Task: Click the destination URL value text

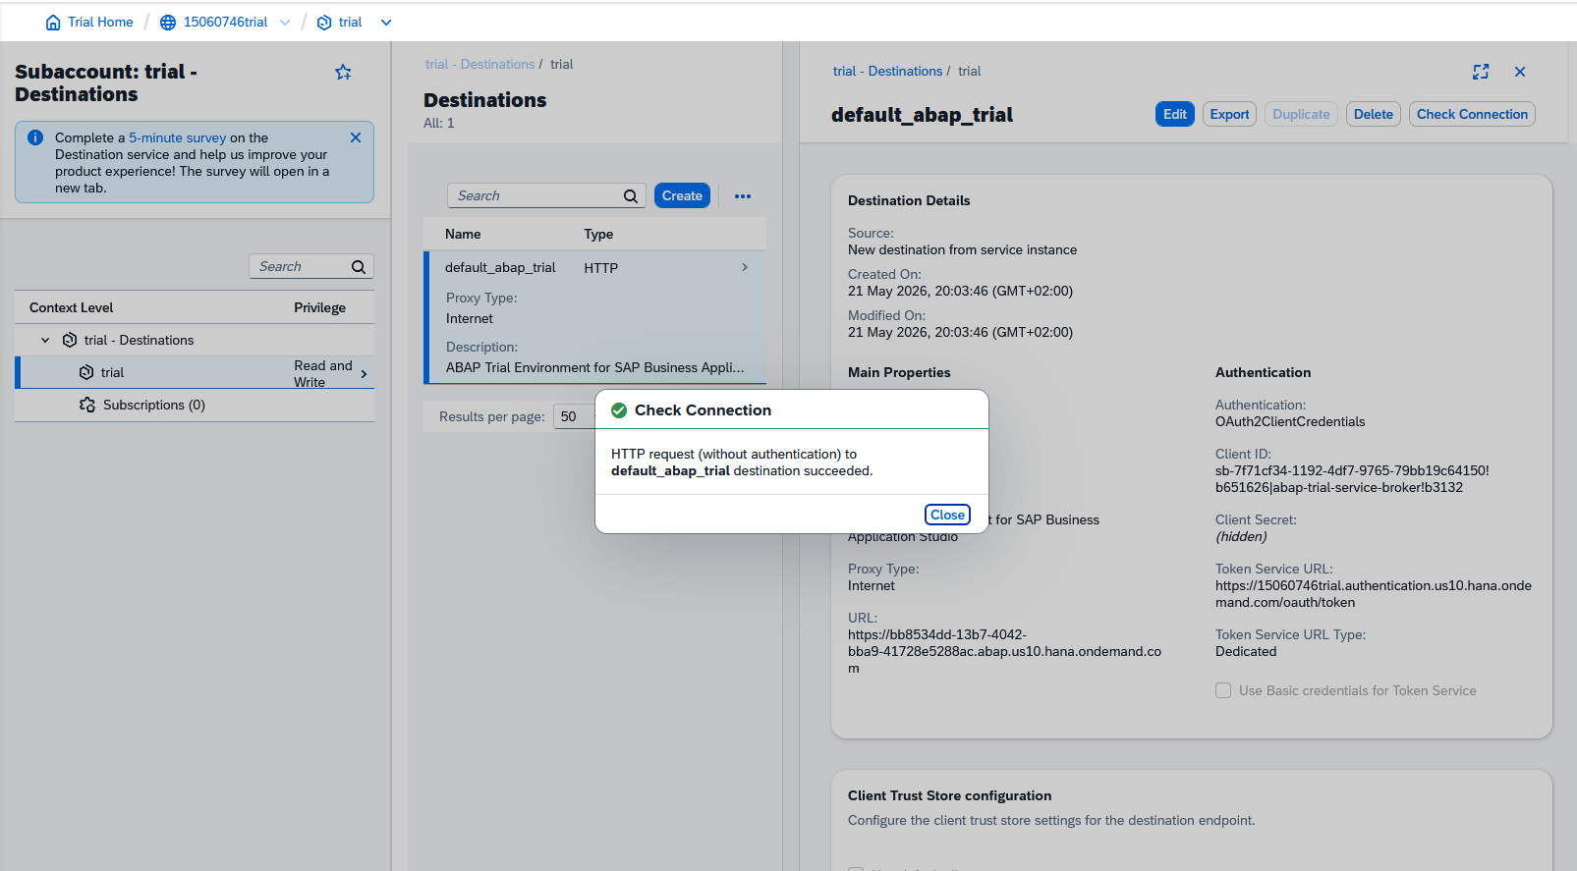Action: (x=1004, y=651)
